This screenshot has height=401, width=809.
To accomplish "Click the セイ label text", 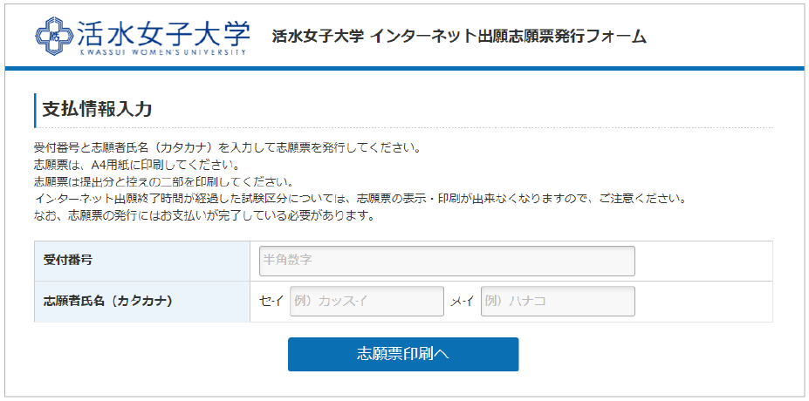I will pos(271,302).
